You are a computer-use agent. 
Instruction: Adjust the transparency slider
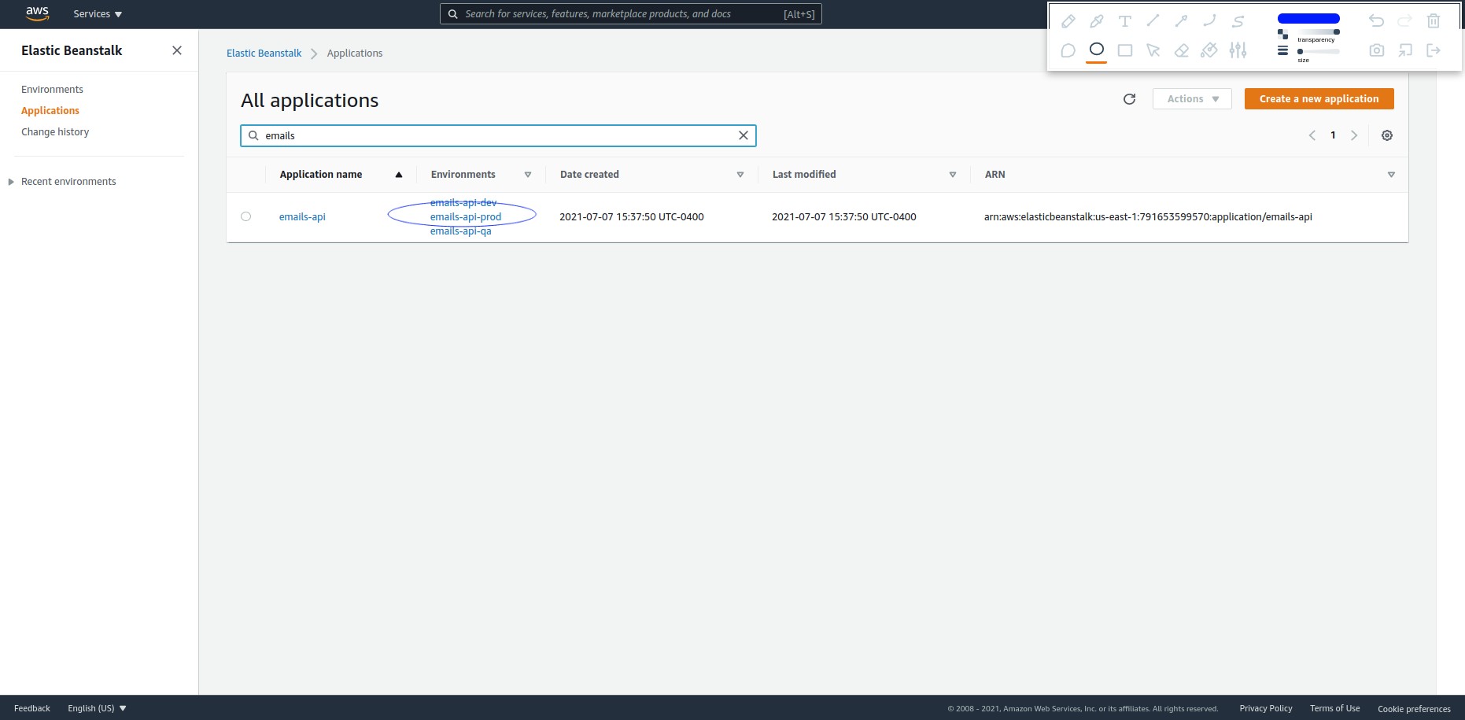click(1318, 32)
